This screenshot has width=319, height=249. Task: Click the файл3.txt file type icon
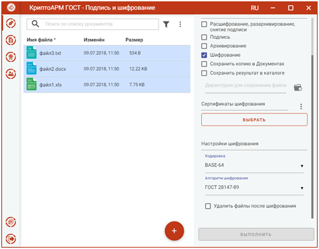(31, 52)
